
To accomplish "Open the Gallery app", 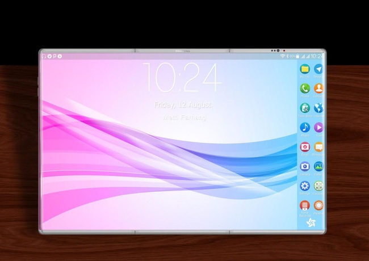I will tap(318, 166).
